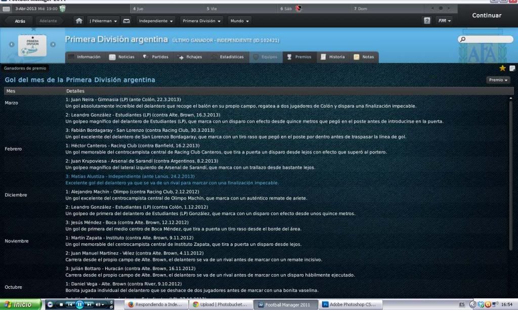Add page to favourites with star icon
This screenshot has height=310, width=518.
point(502,68)
